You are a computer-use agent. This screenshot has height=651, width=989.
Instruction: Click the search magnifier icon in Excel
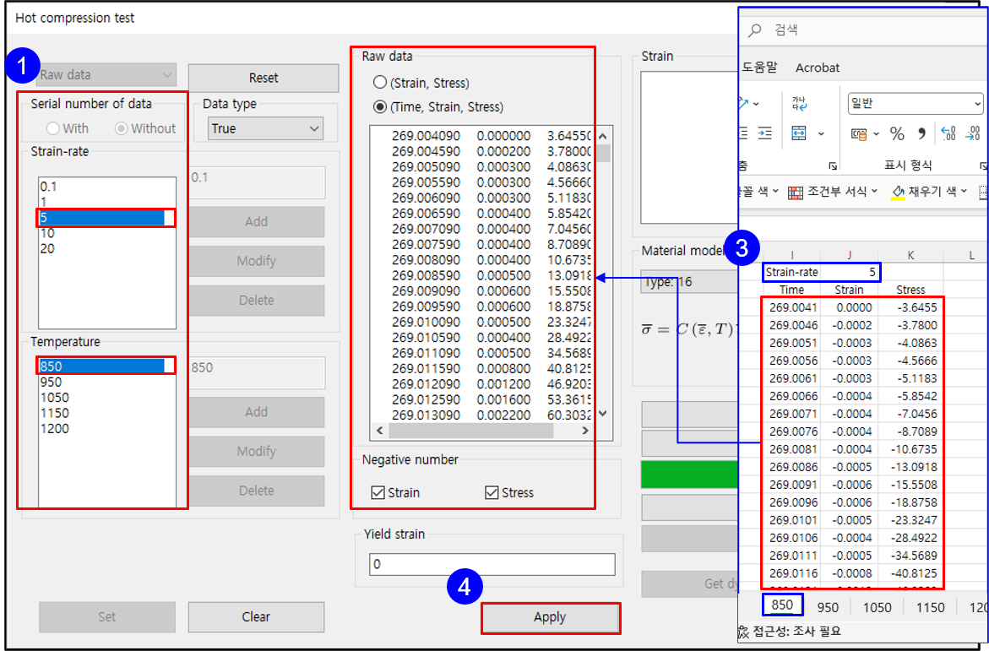pos(754,30)
